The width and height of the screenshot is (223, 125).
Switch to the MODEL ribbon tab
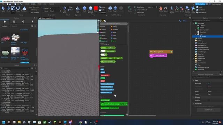pos(33,4)
